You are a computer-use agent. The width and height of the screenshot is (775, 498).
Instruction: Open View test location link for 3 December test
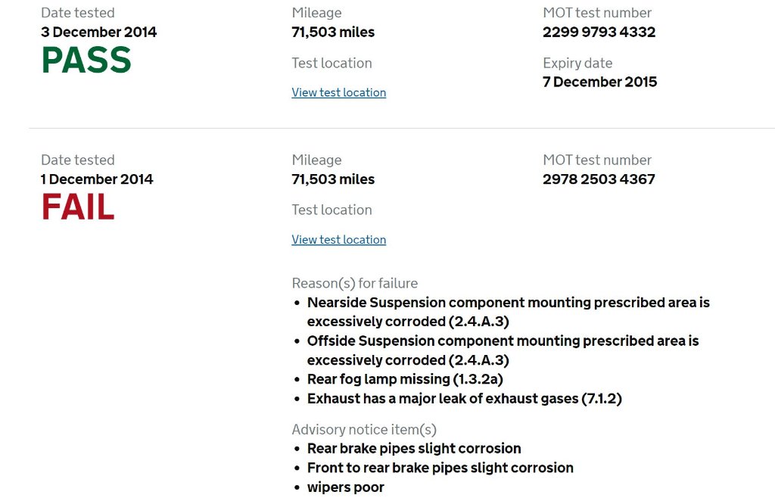[338, 92]
